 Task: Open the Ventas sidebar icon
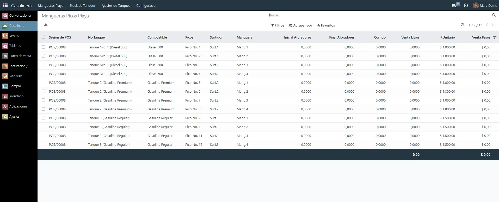point(5,36)
